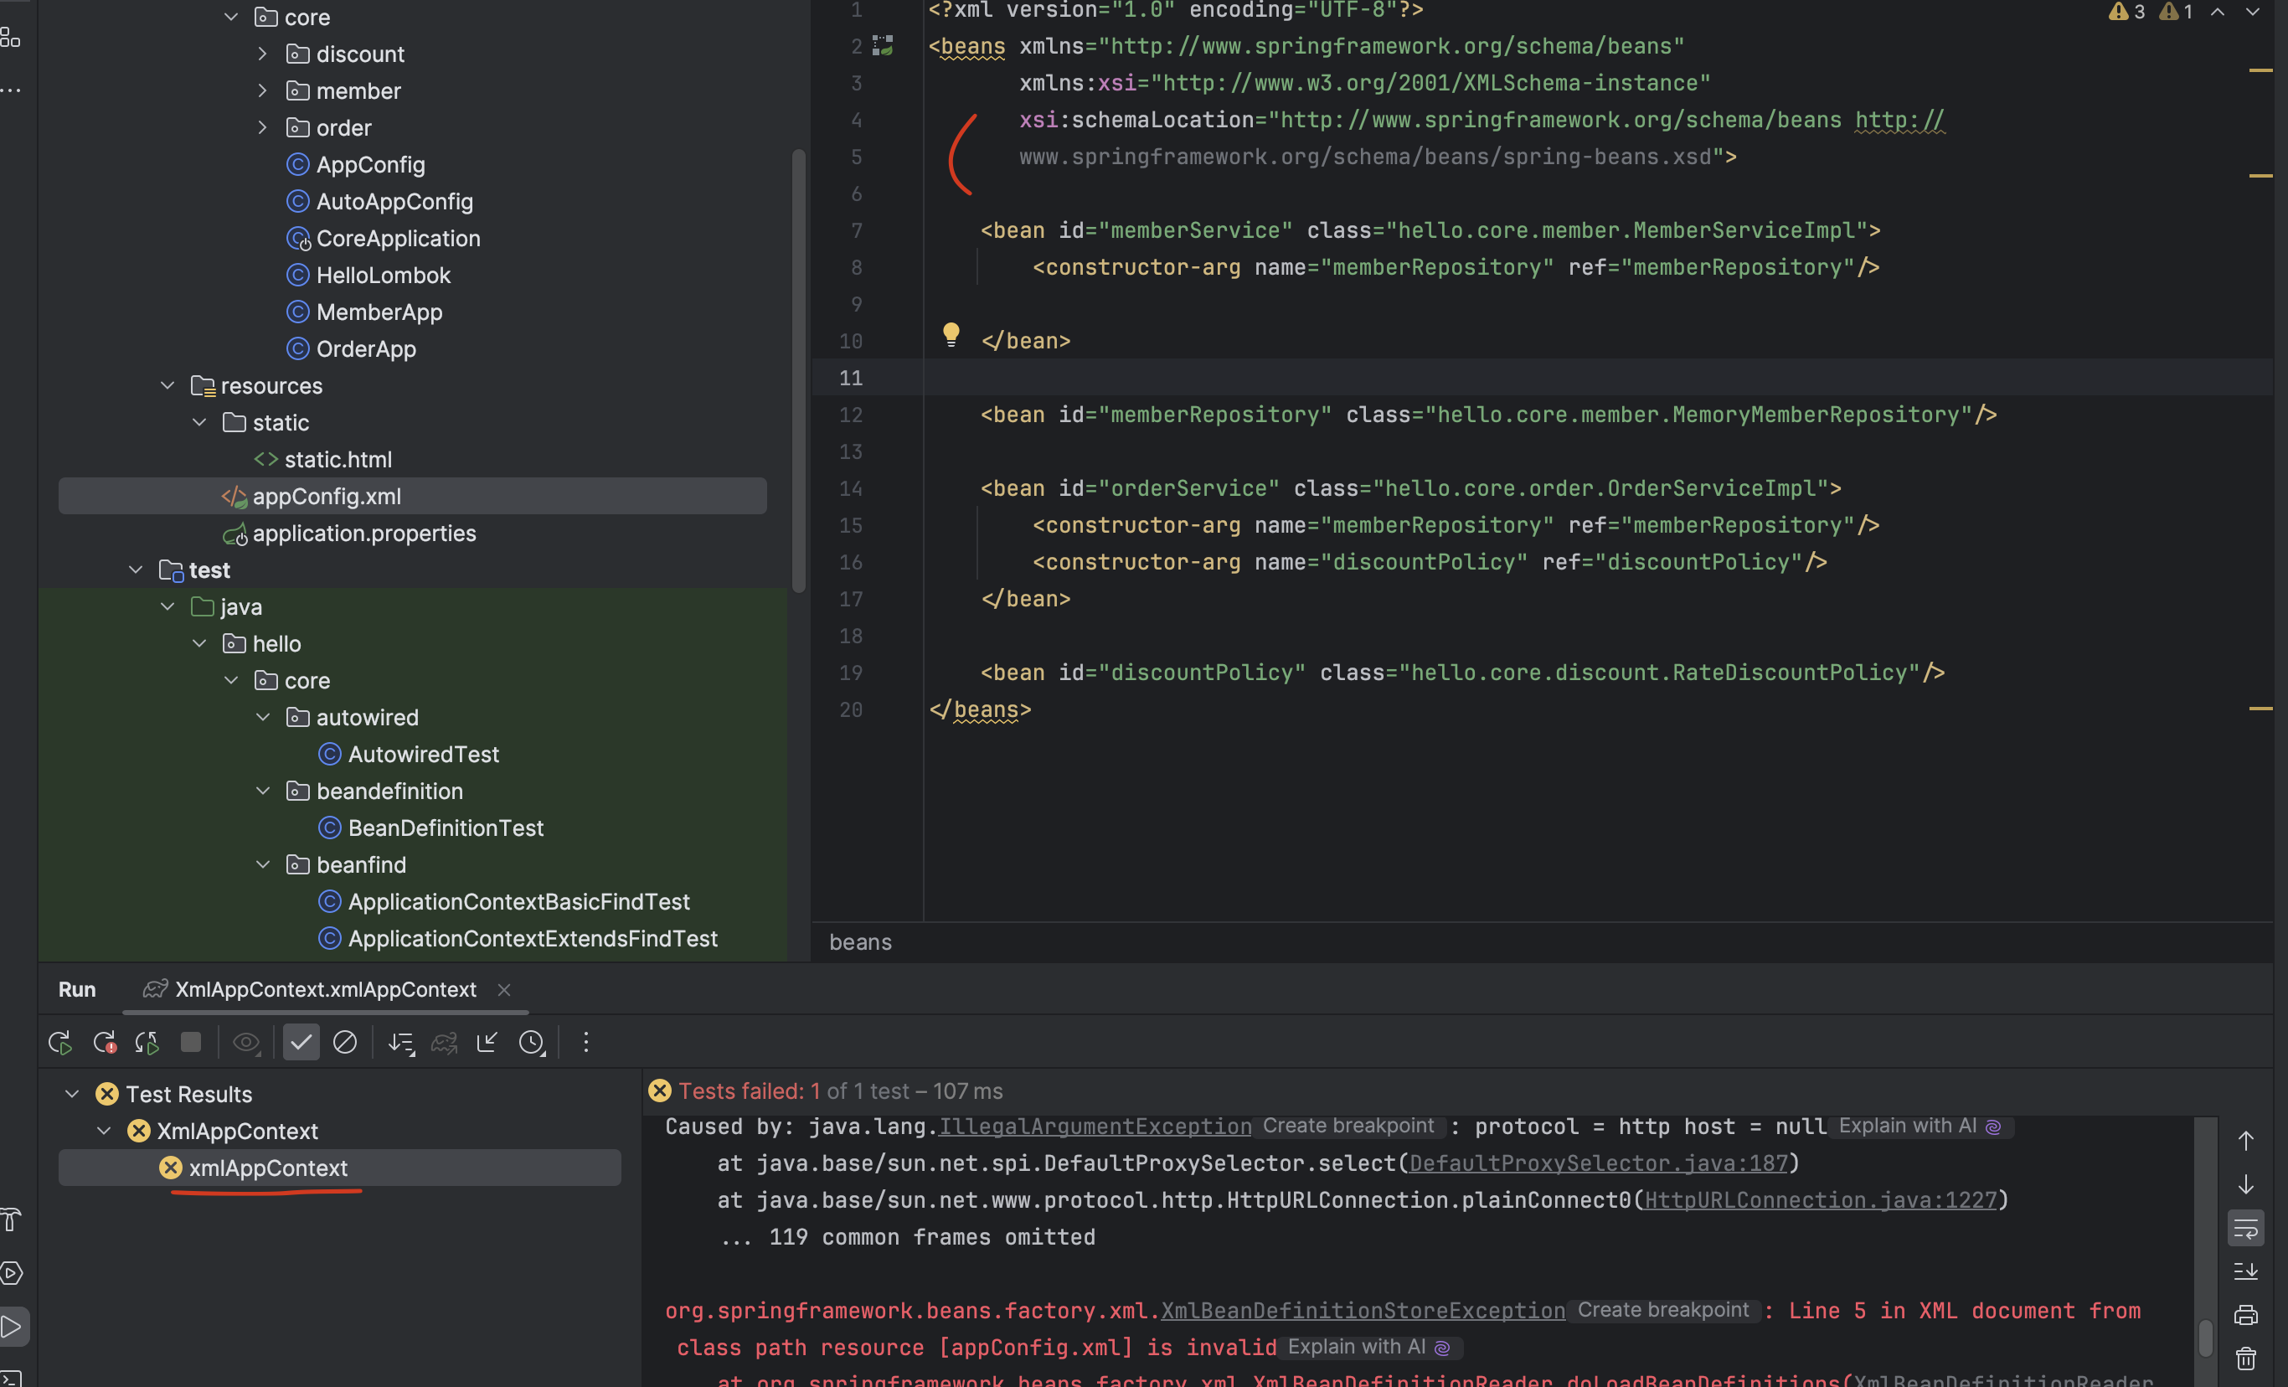Viewport: 2288px width, 1387px height.
Task: Open AutowiredTest class
Action: pos(424,755)
